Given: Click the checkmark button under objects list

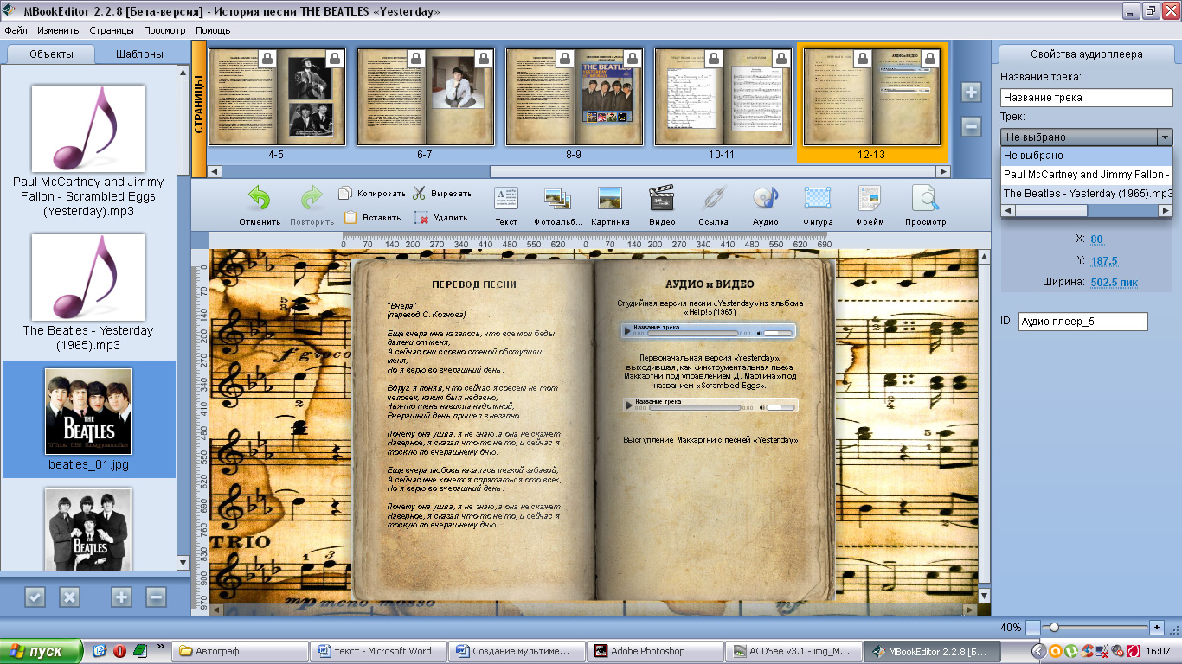Looking at the screenshot, I should (35, 597).
